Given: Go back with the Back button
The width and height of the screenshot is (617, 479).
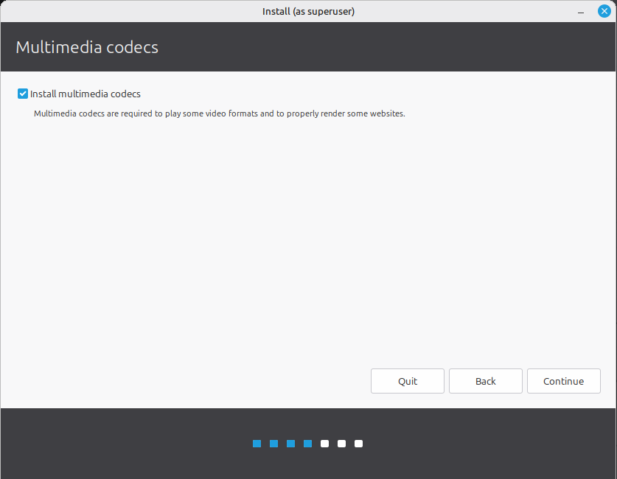Looking at the screenshot, I should tap(485, 381).
